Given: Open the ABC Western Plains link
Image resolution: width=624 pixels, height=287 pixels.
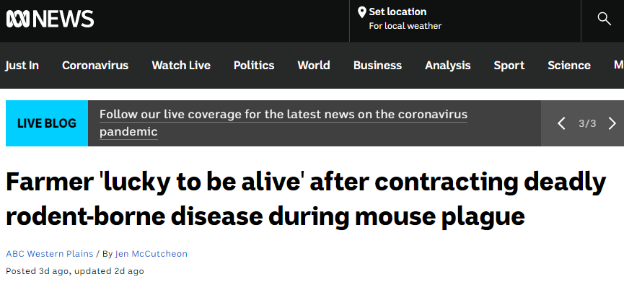Looking at the screenshot, I should coord(49,254).
